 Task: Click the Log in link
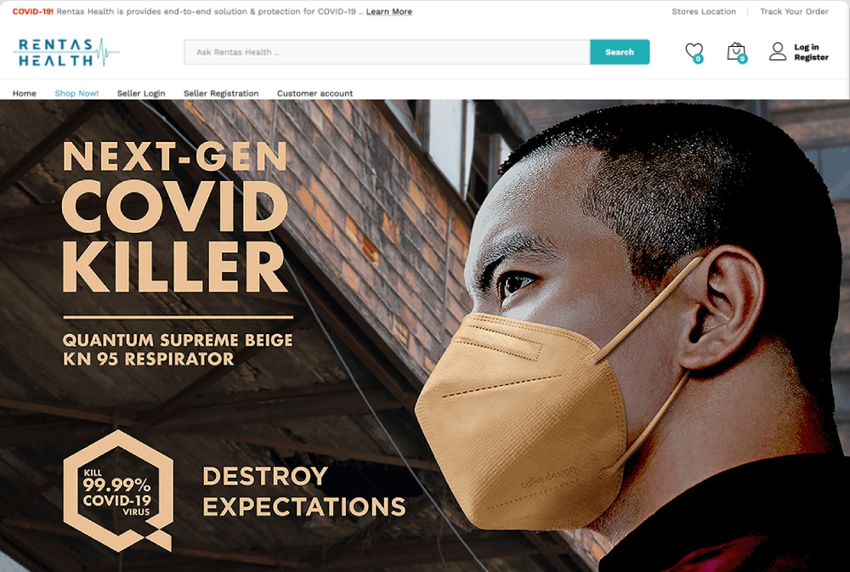click(807, 47)
